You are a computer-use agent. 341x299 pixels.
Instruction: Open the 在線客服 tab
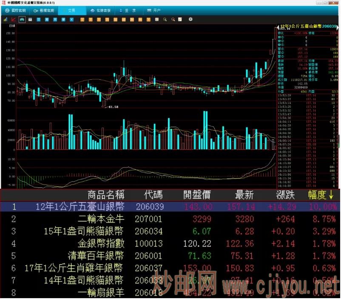point(101,10)
